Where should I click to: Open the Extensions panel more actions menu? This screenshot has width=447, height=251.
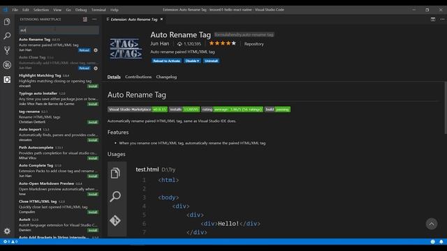point(94,20)
